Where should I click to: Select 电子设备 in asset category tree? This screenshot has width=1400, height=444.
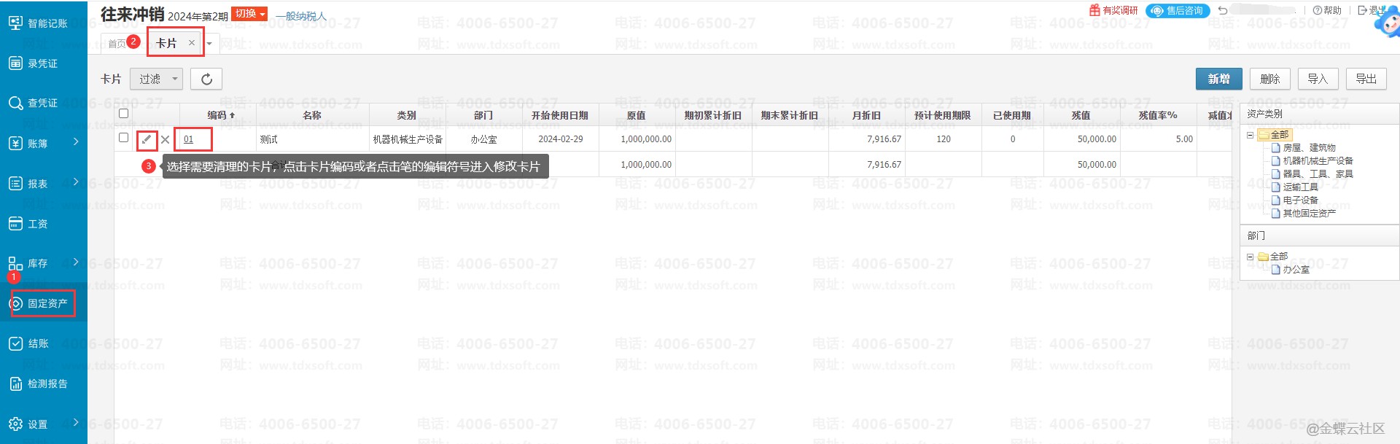pos(1300,200)
